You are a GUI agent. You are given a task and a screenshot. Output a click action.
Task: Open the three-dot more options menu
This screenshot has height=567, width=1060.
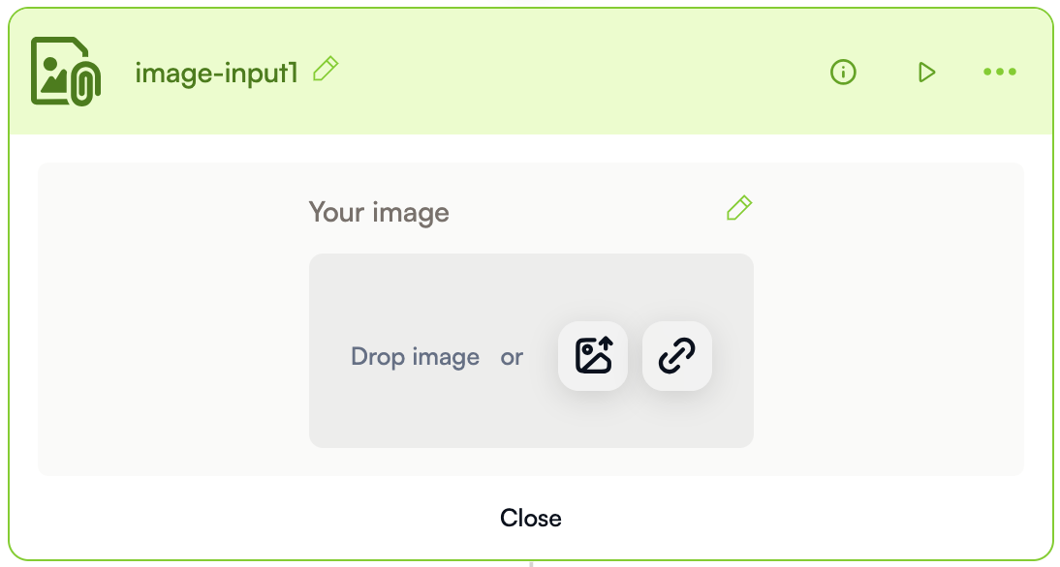pyautogui.click(x=999, y=72)
